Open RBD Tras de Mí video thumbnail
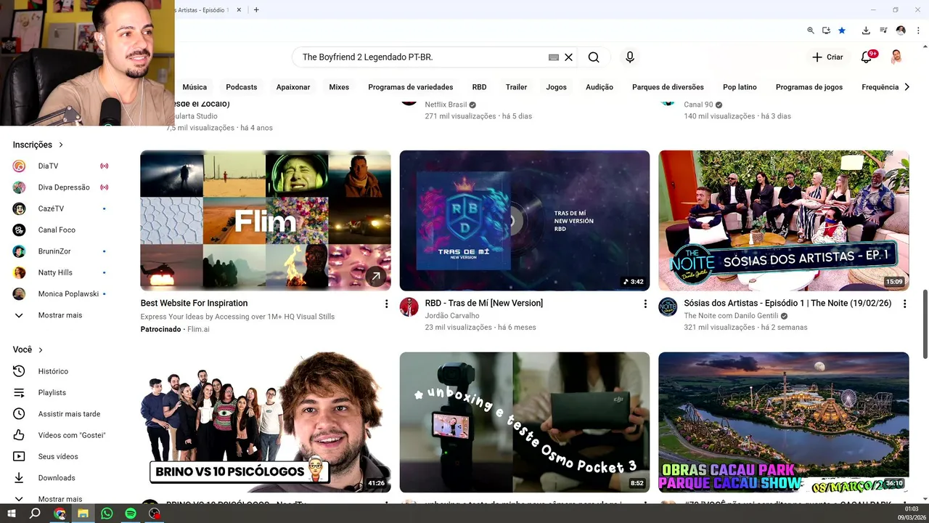This screenshot has height=523, width=929. (x=525, y=221)
